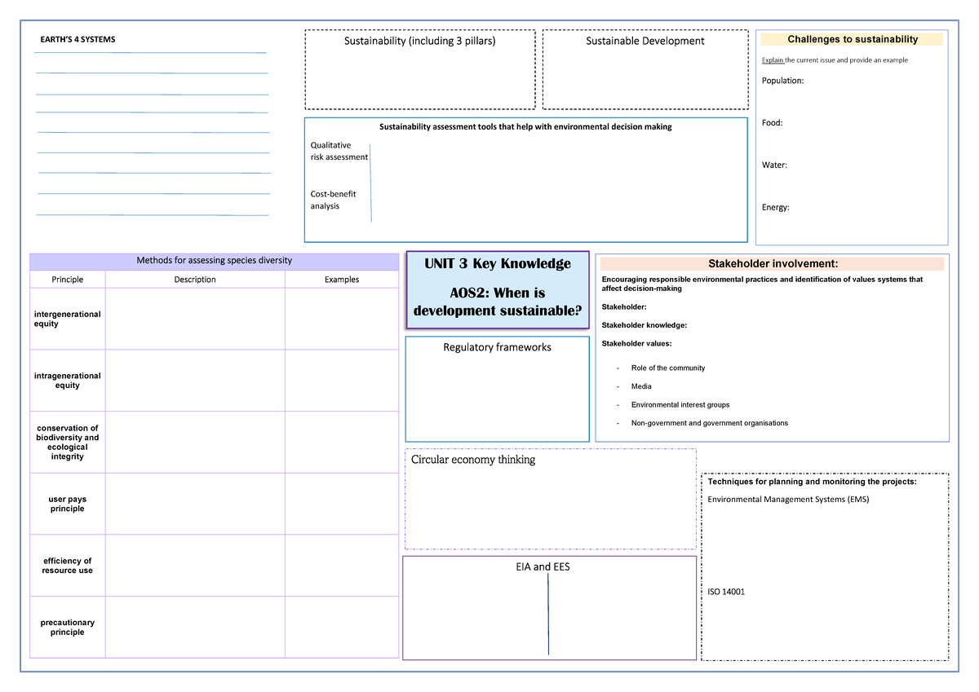Click the 'Population:' label

pos(782,81)
